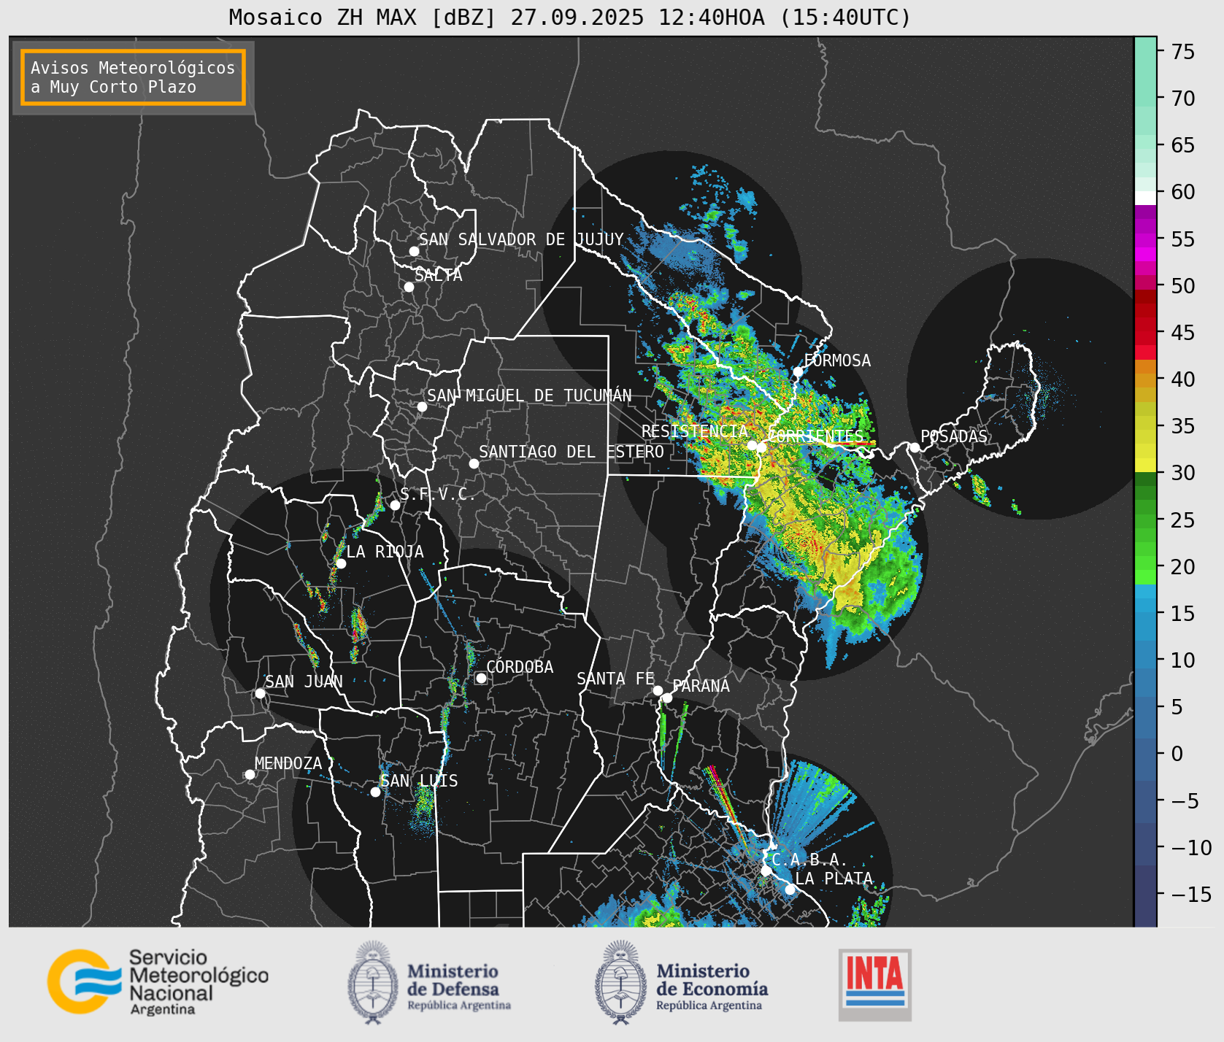Select the Córdoba city marker
This screenshot has height=1042, width=1224.
(481, 678)
